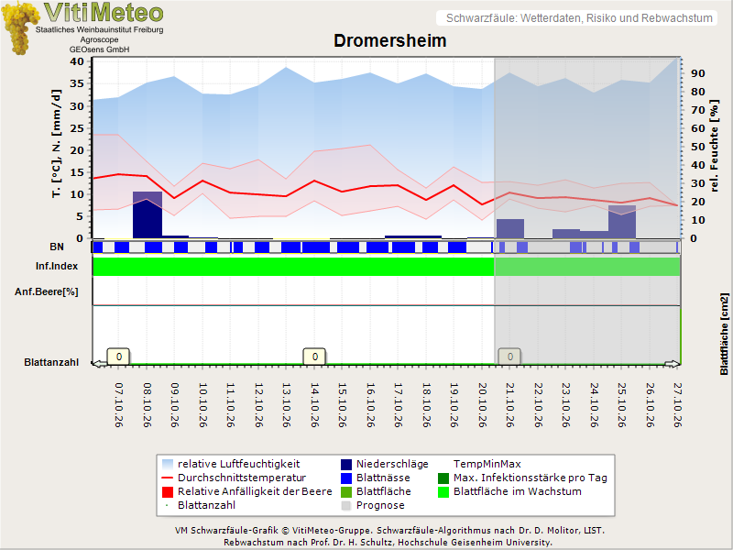Click the date label 10.10.26
This screenshot has height=550, width=733.
[202, 405]
